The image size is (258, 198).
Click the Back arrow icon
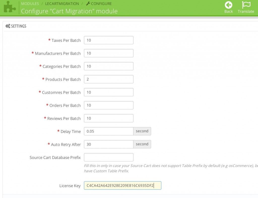tap(229, 5)
